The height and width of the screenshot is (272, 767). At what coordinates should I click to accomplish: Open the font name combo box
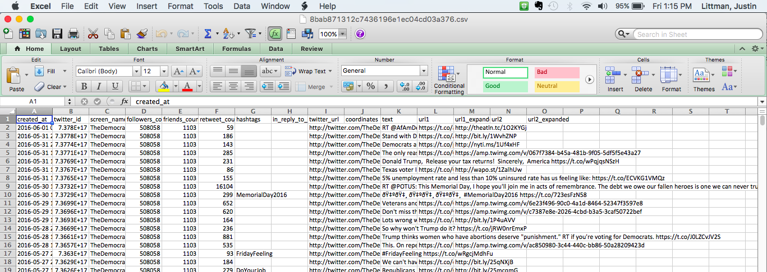point(108,71)
